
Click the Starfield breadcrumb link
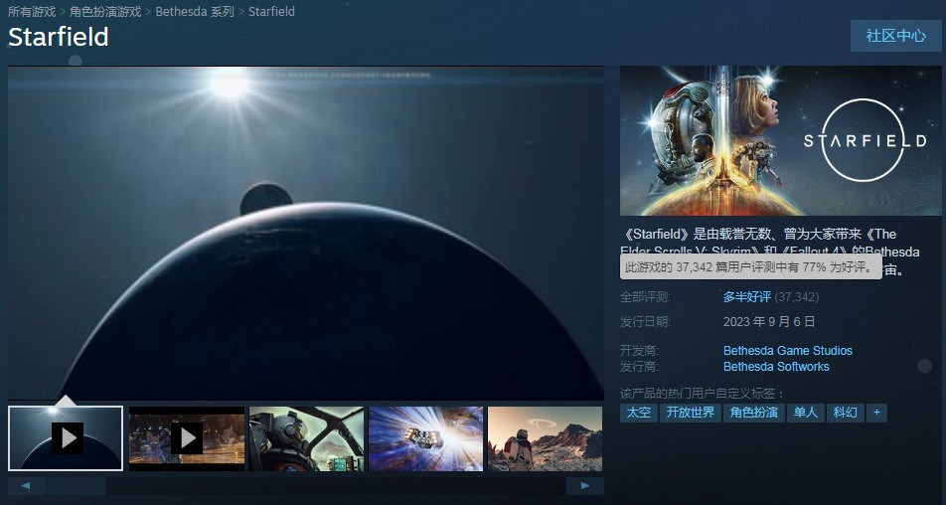[271, 12]
